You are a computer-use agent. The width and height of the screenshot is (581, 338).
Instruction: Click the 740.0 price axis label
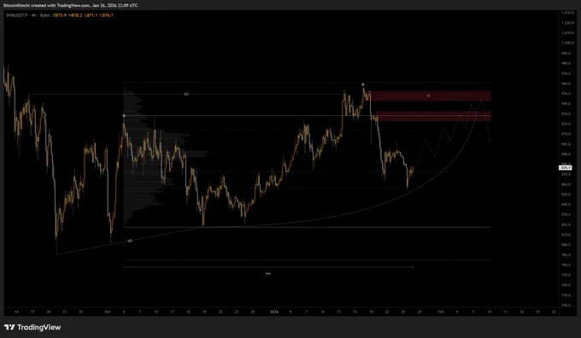coord(566,306)
